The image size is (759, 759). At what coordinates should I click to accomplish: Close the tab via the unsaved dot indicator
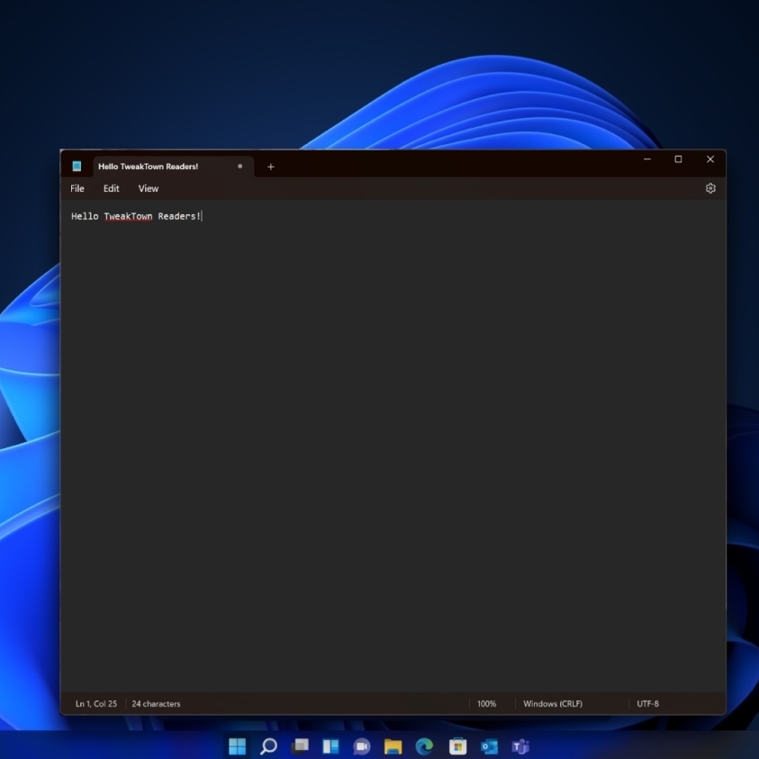point(239,166)
